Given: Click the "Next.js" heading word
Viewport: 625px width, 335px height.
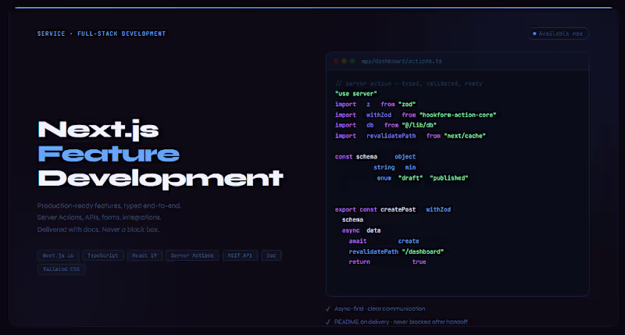Looking at the screenshot, I should pyautogui.click(x=98, y=130).
